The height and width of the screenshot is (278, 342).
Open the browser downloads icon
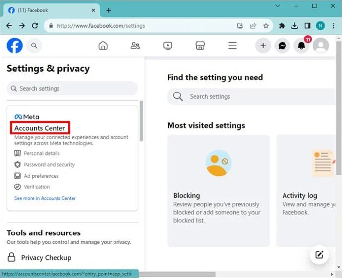[294, 26]
